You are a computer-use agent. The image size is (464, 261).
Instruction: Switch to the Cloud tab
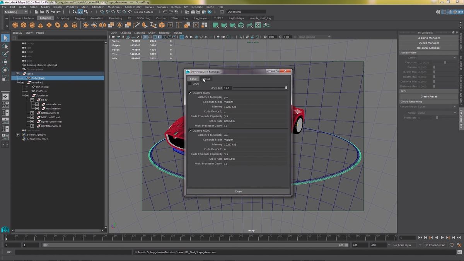pos(206,79)
